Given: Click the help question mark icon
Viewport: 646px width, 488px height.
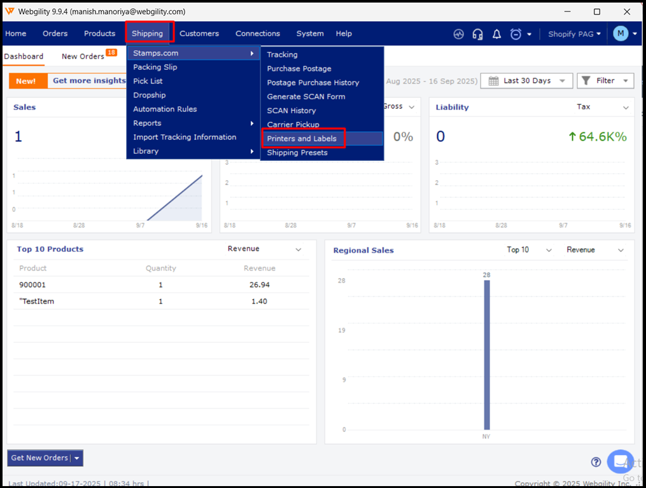Looking at the screenshot, I should coord(596,462).
